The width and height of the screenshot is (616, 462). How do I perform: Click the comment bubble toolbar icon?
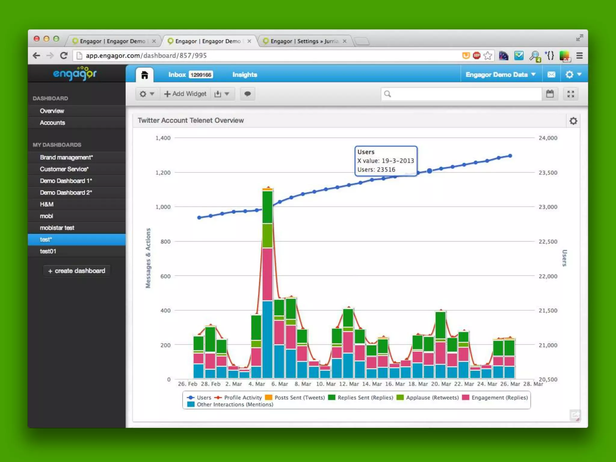click(x=247, y=94)
